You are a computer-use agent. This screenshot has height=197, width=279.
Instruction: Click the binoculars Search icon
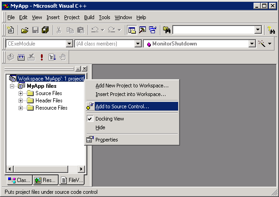(271, 30)
